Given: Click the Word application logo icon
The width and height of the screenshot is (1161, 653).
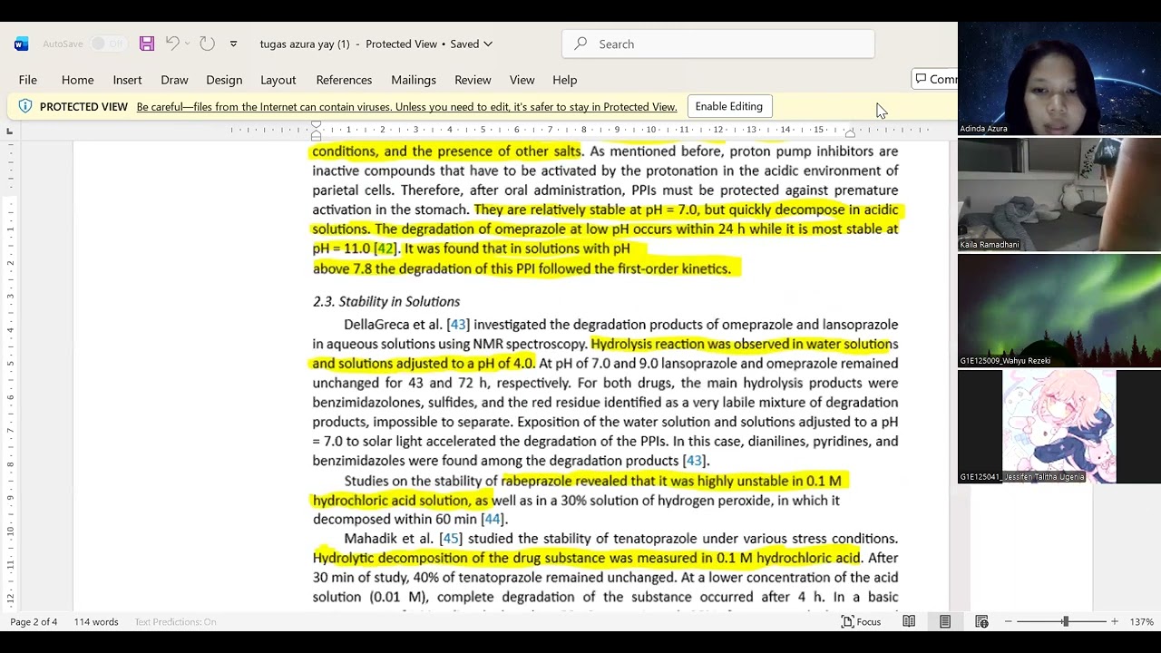Looking at the screenshot, I should 22,44.
